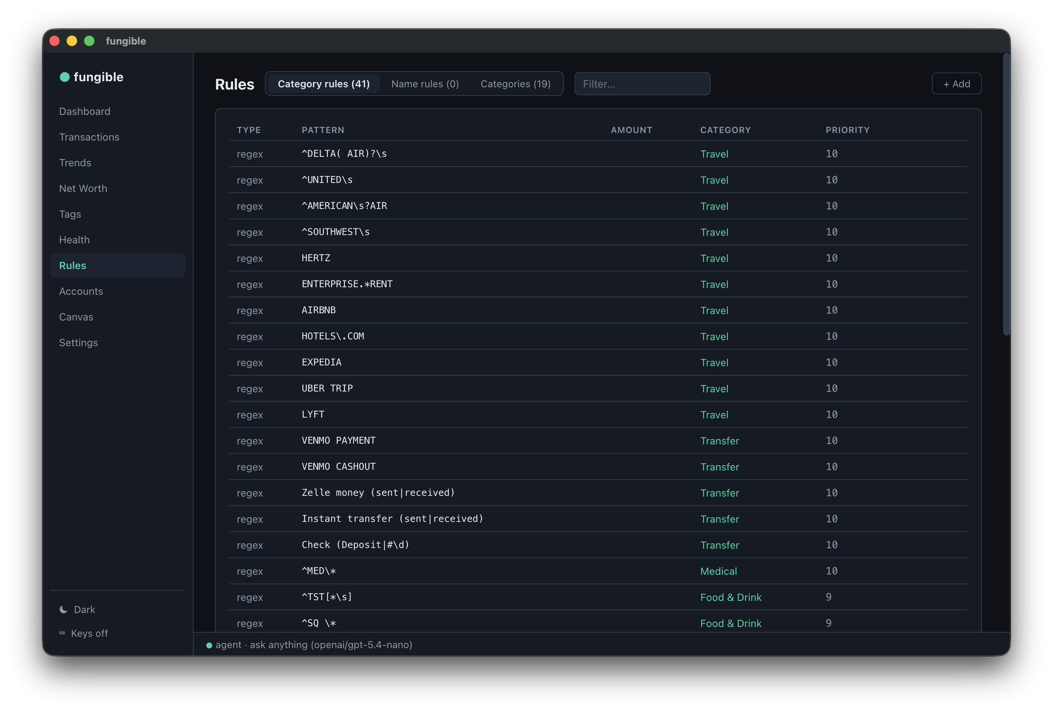Select the Check (Deposit|#\d) pattern
This screenshot has width=1053, height=712.
point(356,545)
